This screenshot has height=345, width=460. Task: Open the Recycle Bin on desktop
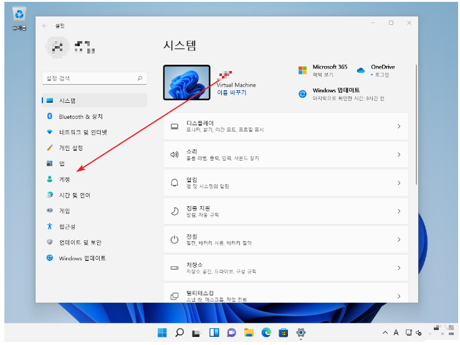(19, 18)
